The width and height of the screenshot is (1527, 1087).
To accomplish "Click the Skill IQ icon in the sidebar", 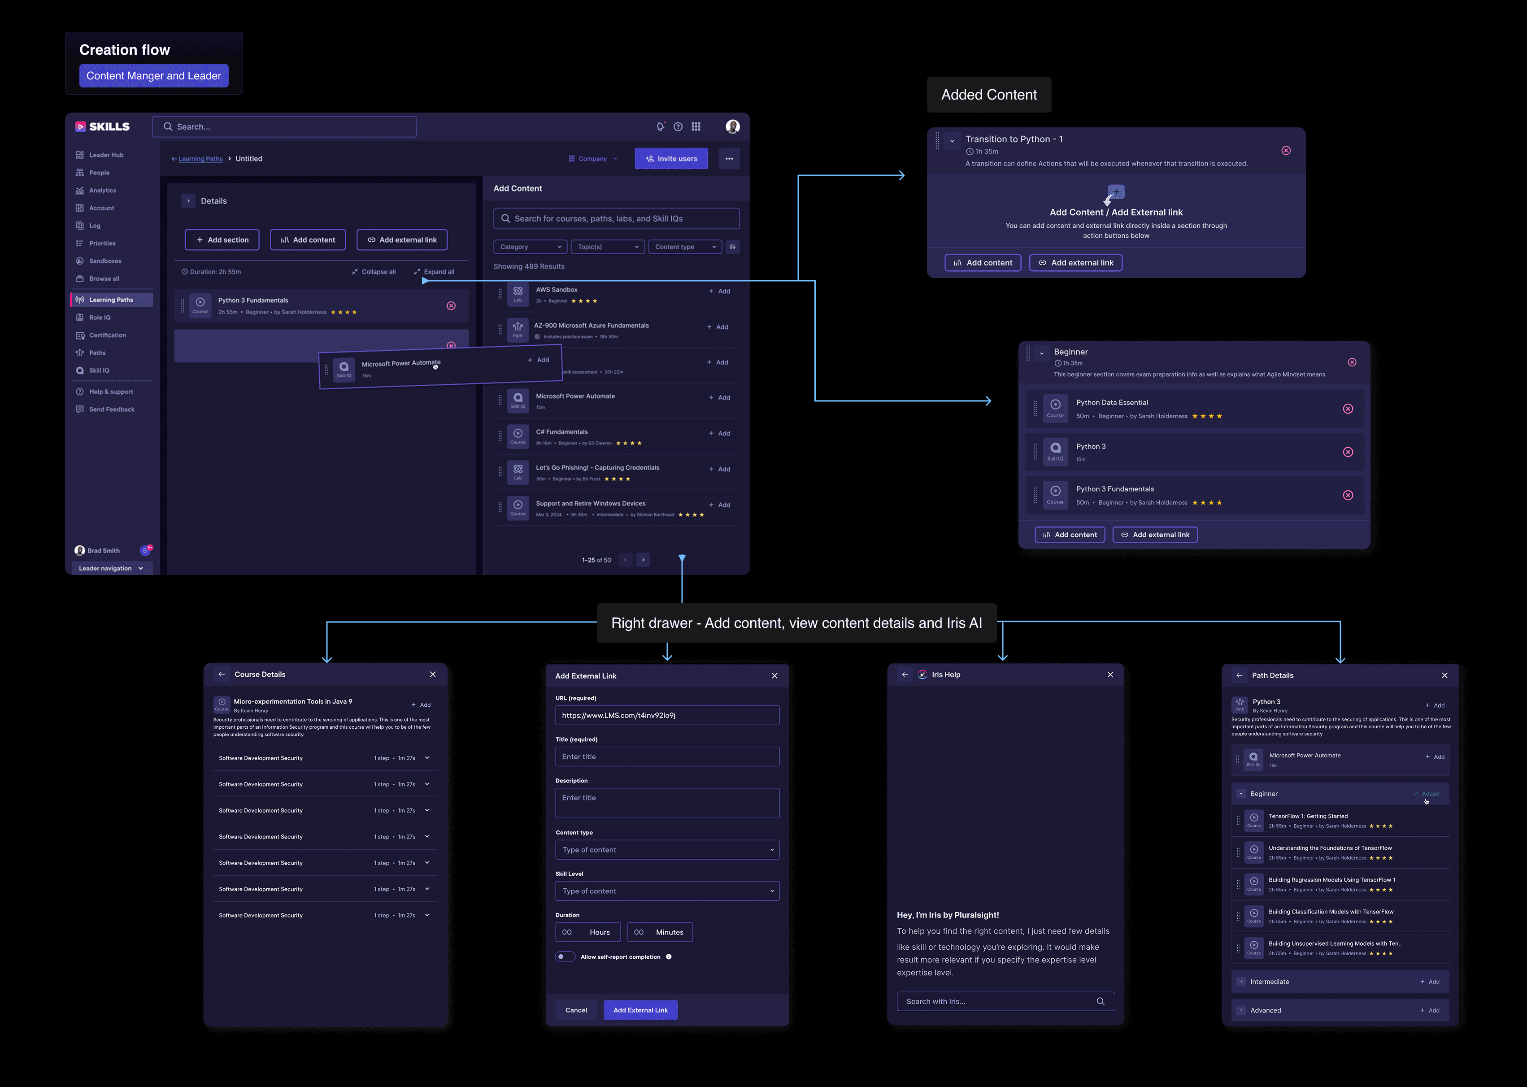I will tap(80, 371).
